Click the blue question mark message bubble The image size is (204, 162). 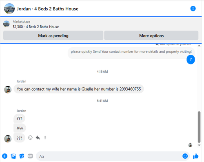click(191, 60)
